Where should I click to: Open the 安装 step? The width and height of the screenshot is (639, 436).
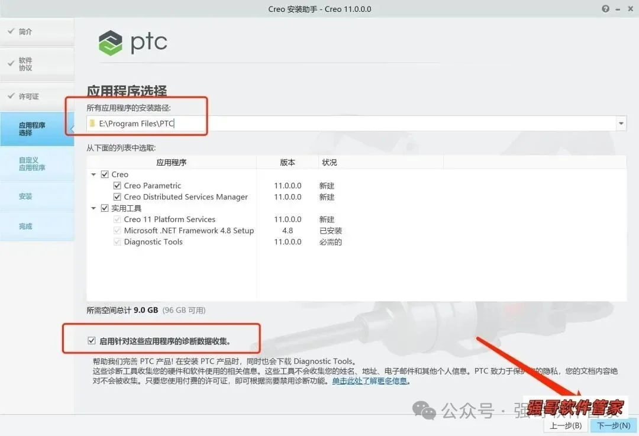pyautogui.click(x=37, y=196)
